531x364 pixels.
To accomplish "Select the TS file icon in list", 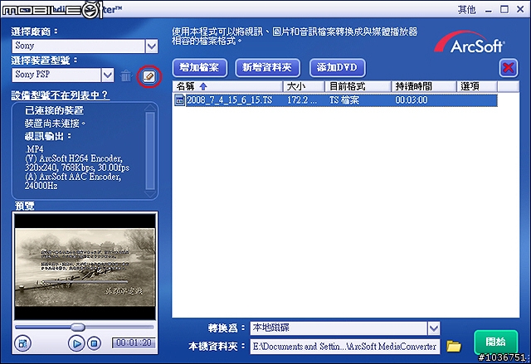I will pos(179,100).
